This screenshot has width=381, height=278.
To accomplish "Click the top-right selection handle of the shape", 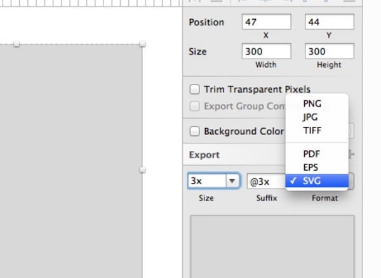I will pos(142,44).
